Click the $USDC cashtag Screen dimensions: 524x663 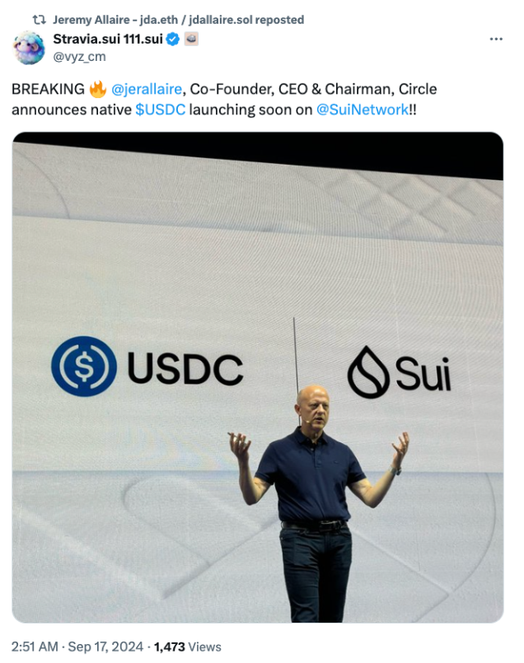point(161,110)
